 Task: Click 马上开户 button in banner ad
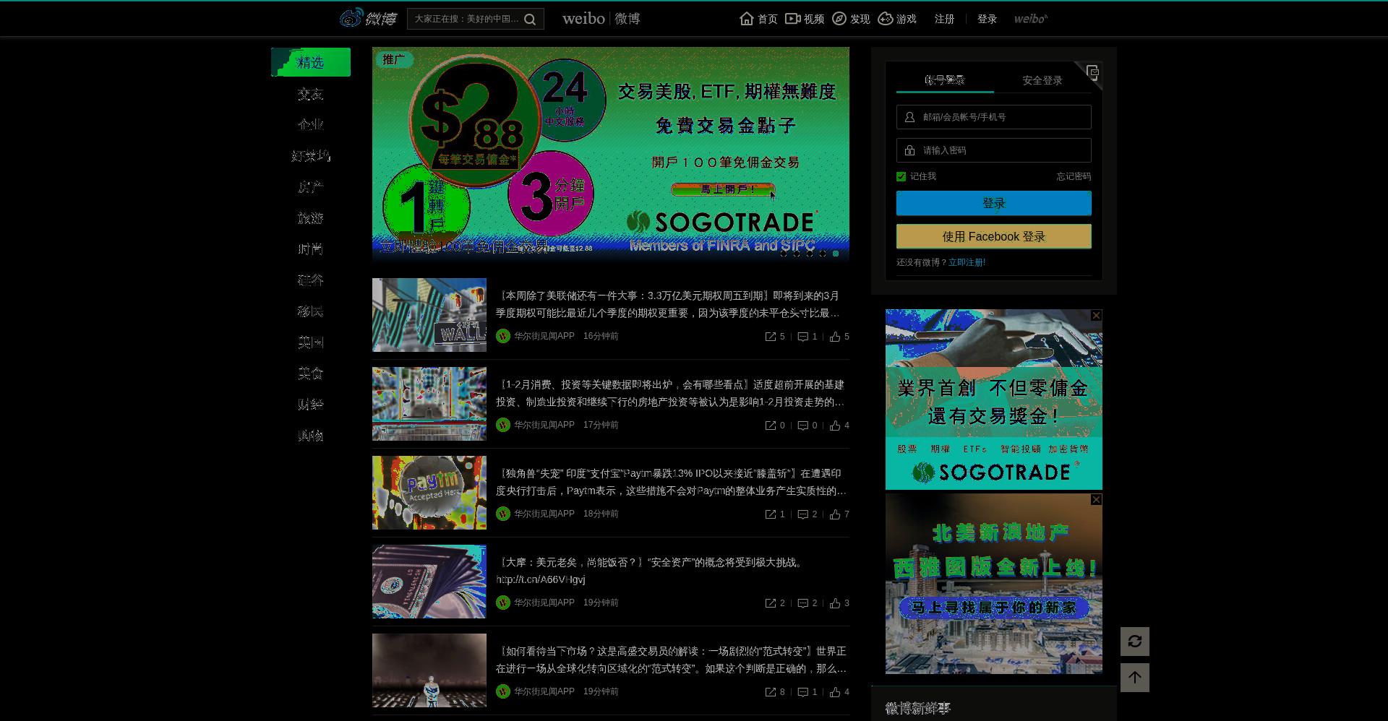tap(723, 189)
